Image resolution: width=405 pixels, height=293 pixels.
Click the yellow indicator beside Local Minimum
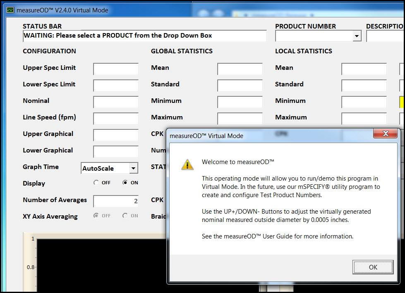point(402,102)
